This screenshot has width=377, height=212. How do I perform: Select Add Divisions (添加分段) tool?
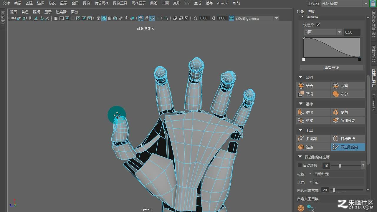[348, 120]
